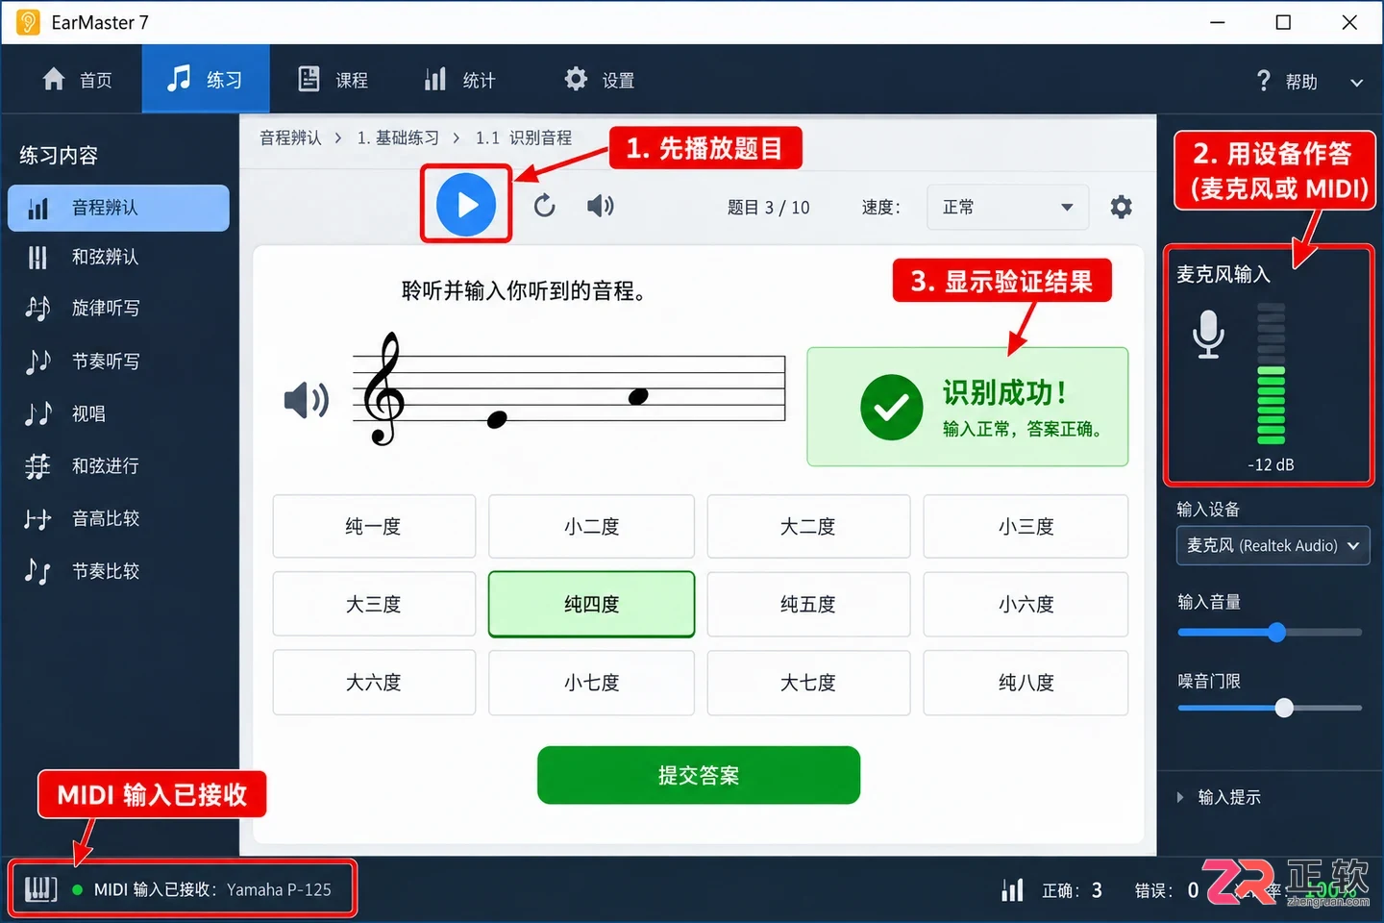Screen dimensions: 1384x923
Task: Click the 课程 document icon
Action: point(309,79)
